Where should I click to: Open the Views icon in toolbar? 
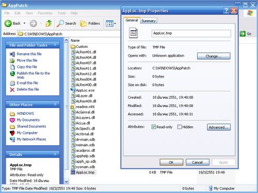pyautogui.click(x=109, y=24)
